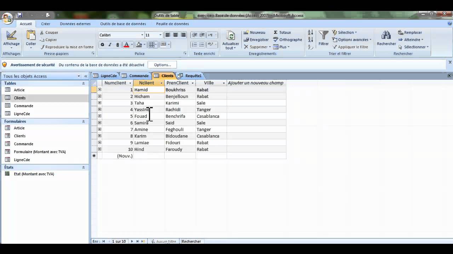Viewport: 453px width, 254px height.
Task: Click the Copier command
Action: tap(48, 40)
